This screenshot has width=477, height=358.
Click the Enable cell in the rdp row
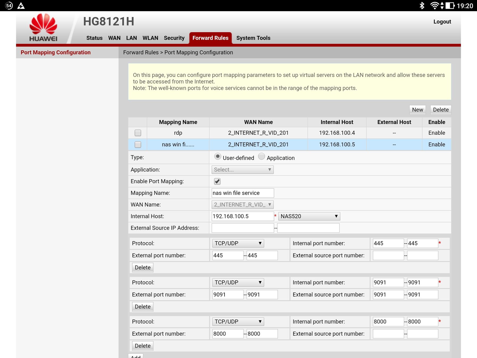click(437, 133)
